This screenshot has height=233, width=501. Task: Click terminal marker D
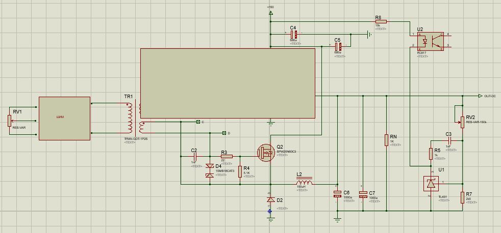click(x=224, y=133)
